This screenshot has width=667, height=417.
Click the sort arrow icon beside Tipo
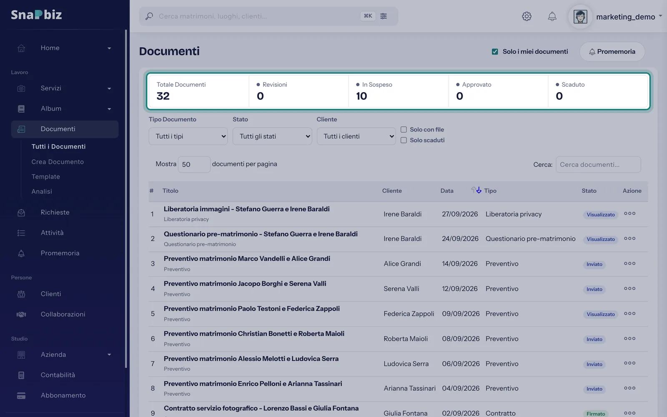(476, 190)
